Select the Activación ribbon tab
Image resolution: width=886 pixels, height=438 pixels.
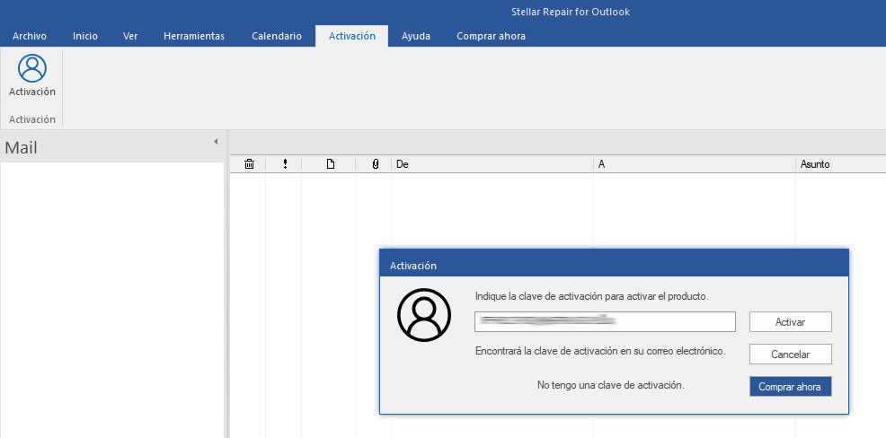click(x=352, y=36)
